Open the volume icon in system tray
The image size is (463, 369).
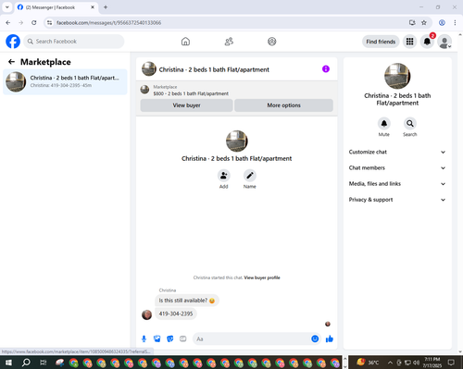(416, 363)
